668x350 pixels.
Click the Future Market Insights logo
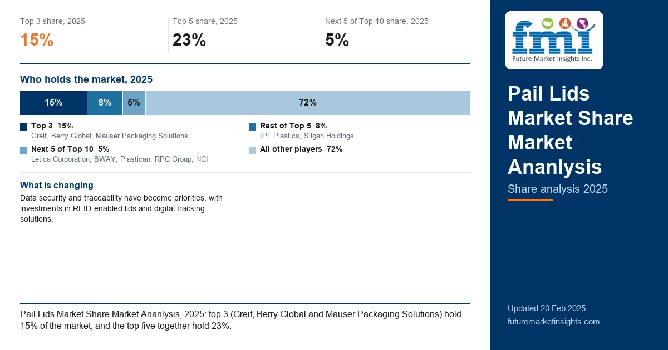554,40
